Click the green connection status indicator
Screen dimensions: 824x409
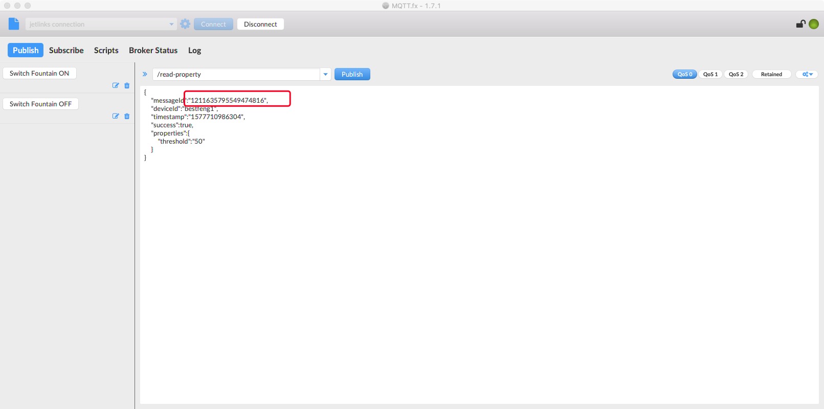pyautogui.click(x=814, y=24)
